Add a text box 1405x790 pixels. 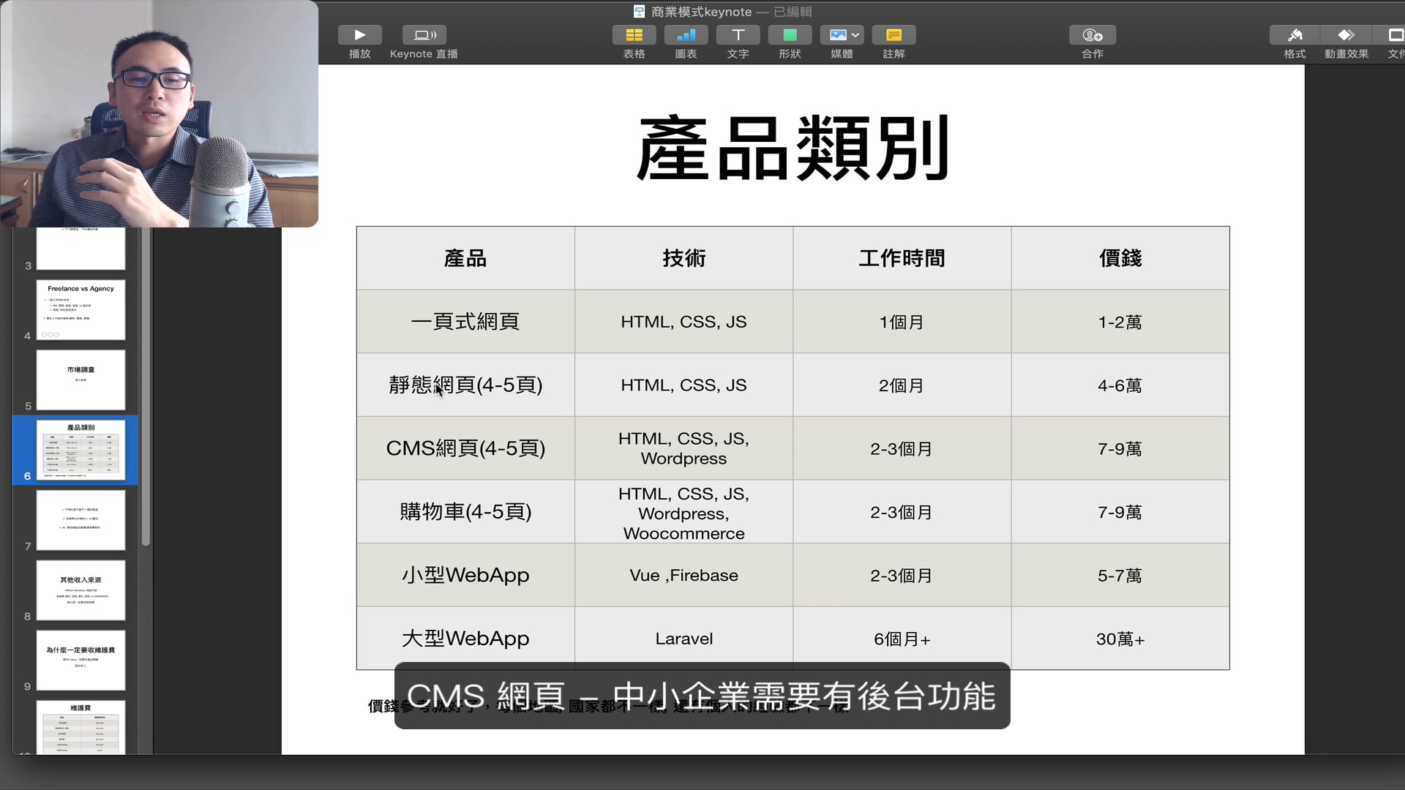point(738,35)
